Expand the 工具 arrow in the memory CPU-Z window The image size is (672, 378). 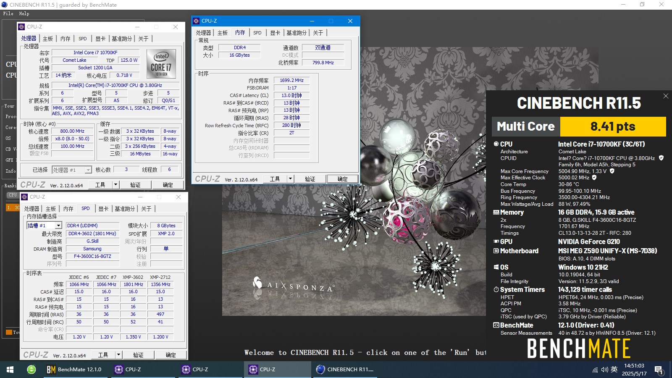(x=290, y=179)
